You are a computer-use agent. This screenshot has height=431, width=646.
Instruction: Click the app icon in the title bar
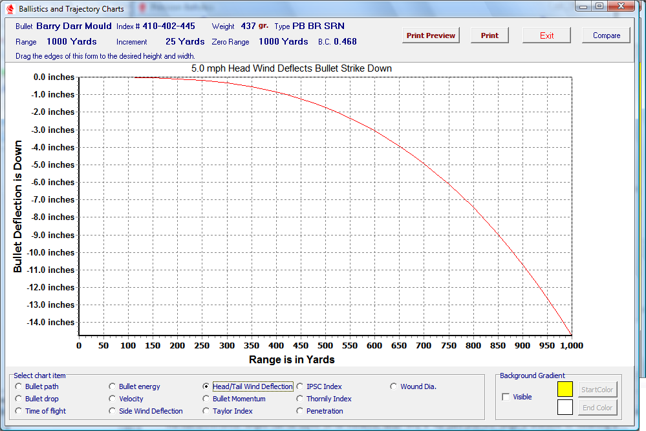point(9,9)
